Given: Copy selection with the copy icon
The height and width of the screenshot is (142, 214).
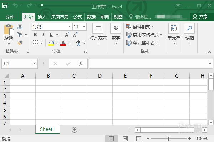Looking at the screenshot, I should click(x=20, y=35).
